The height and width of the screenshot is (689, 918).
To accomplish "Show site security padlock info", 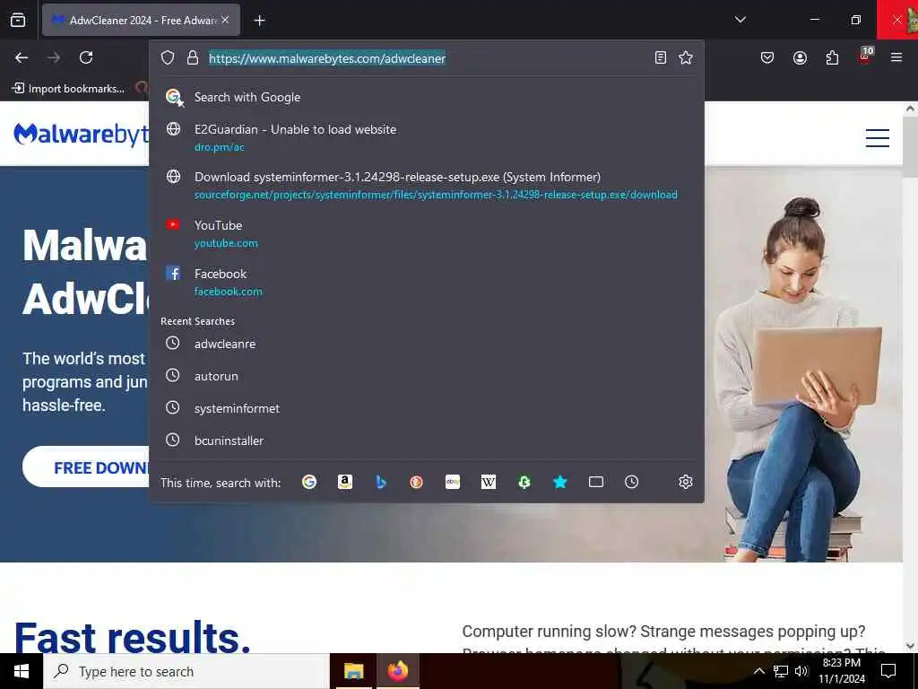I will (x=193, y=57).
